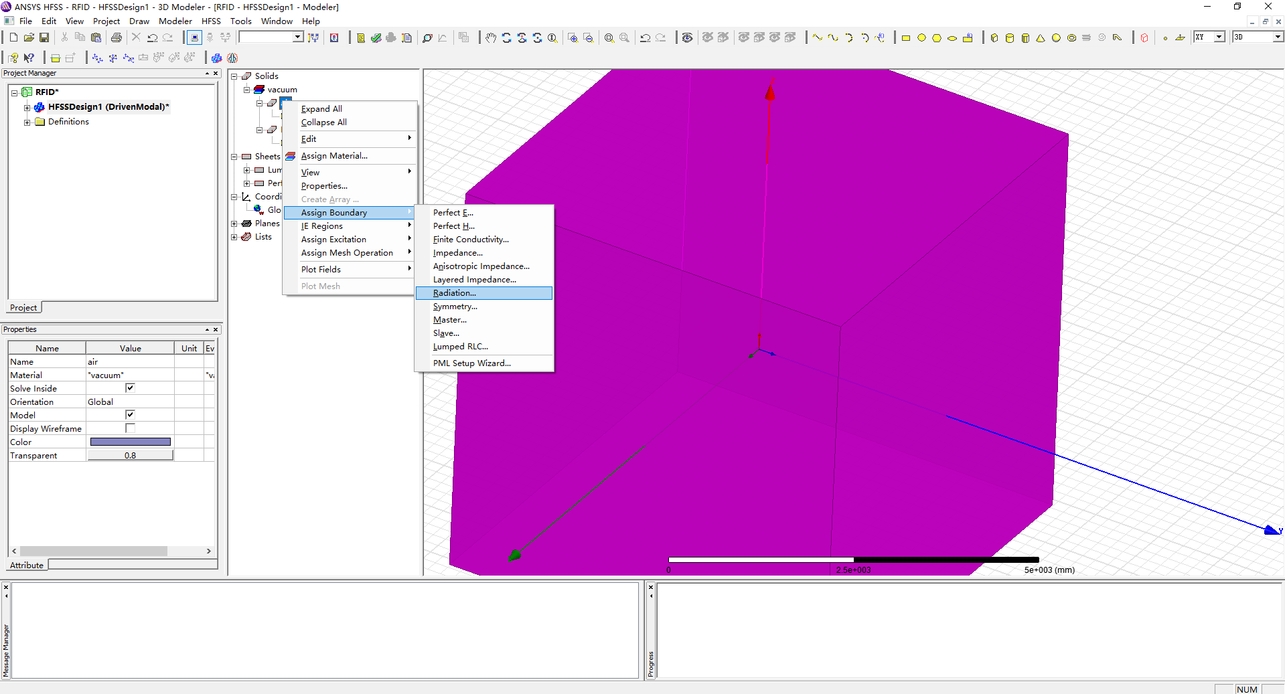Select Assign Material from context menu
Viewport: 1285px width, 694px height.
pyautogui.click(x=333, y=156)
